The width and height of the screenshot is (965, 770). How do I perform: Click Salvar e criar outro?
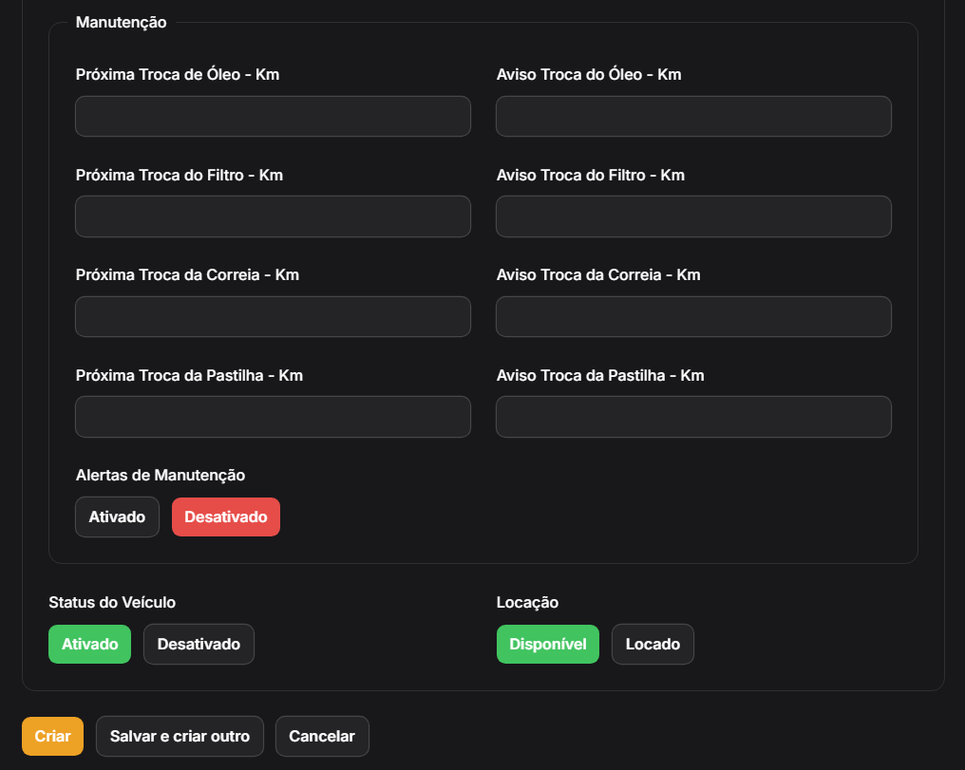180,736
